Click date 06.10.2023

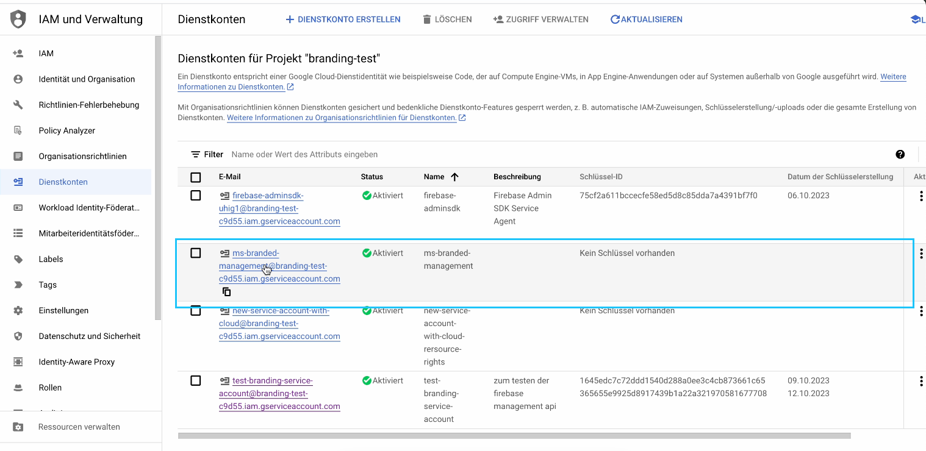pos(808,196)
